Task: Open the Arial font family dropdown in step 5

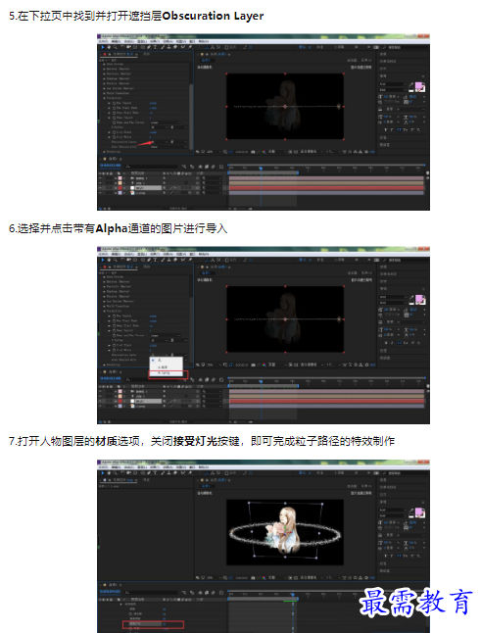Action: pos(393,84)
